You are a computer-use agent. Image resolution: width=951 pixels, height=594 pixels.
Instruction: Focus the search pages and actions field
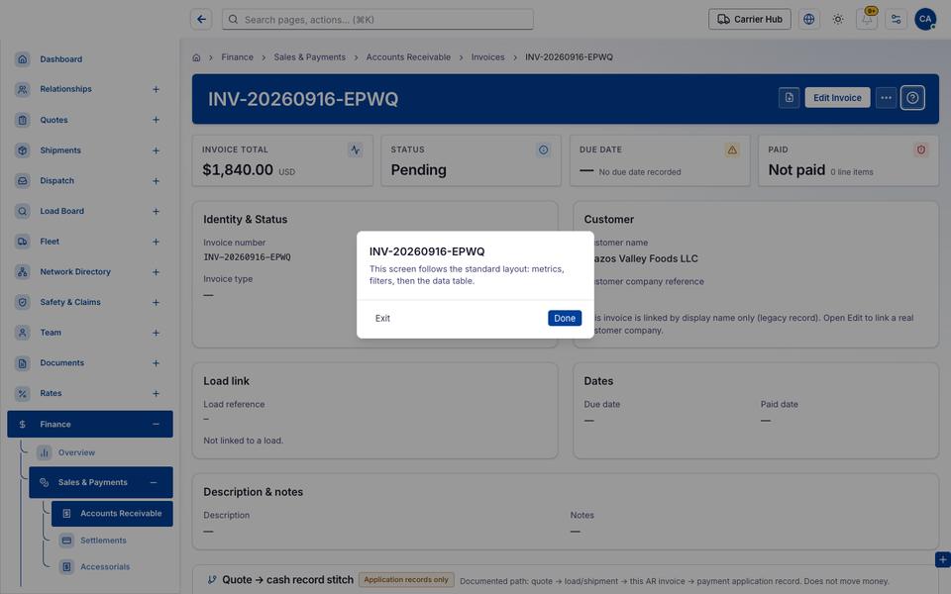377,20
